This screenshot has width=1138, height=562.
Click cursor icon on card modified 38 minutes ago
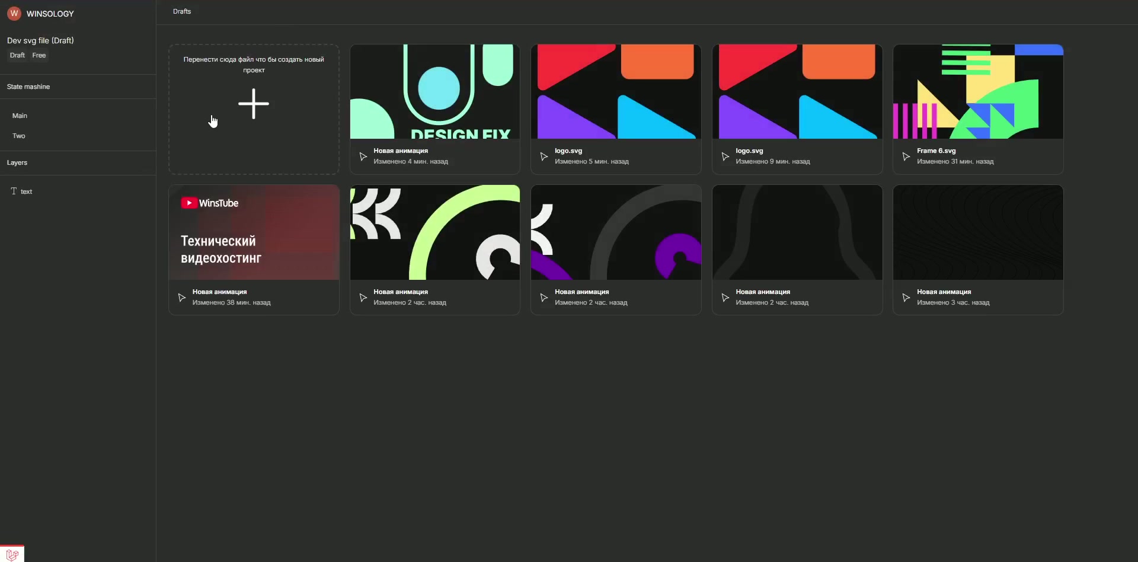pos(182,298)
